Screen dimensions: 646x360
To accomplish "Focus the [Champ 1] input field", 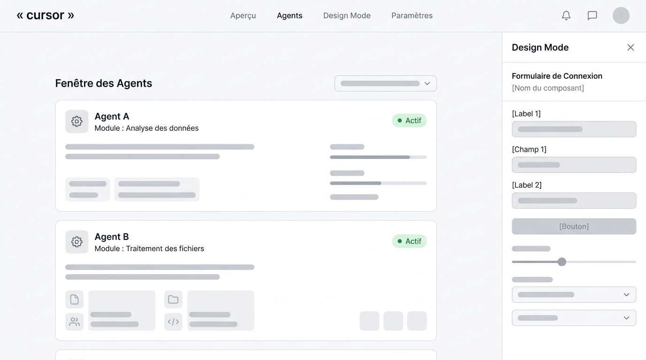I will tap(574, 165).
